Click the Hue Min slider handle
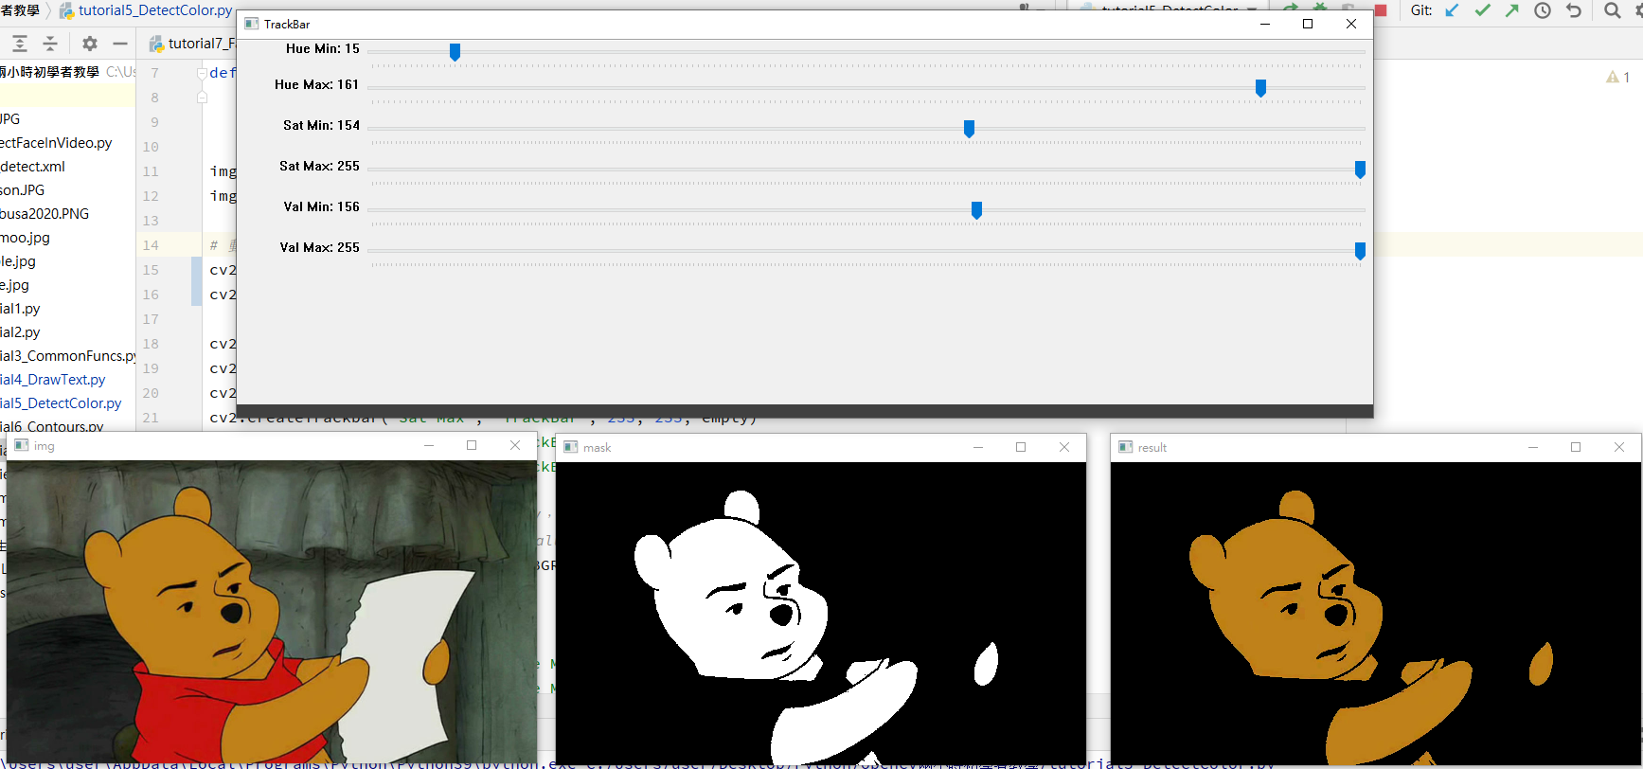This screenshot has width=1643, height=769. [455, 52]
